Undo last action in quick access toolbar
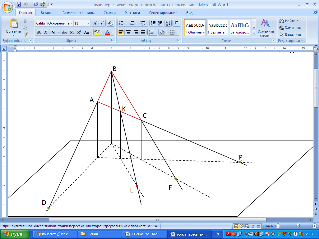 (25, 4)
